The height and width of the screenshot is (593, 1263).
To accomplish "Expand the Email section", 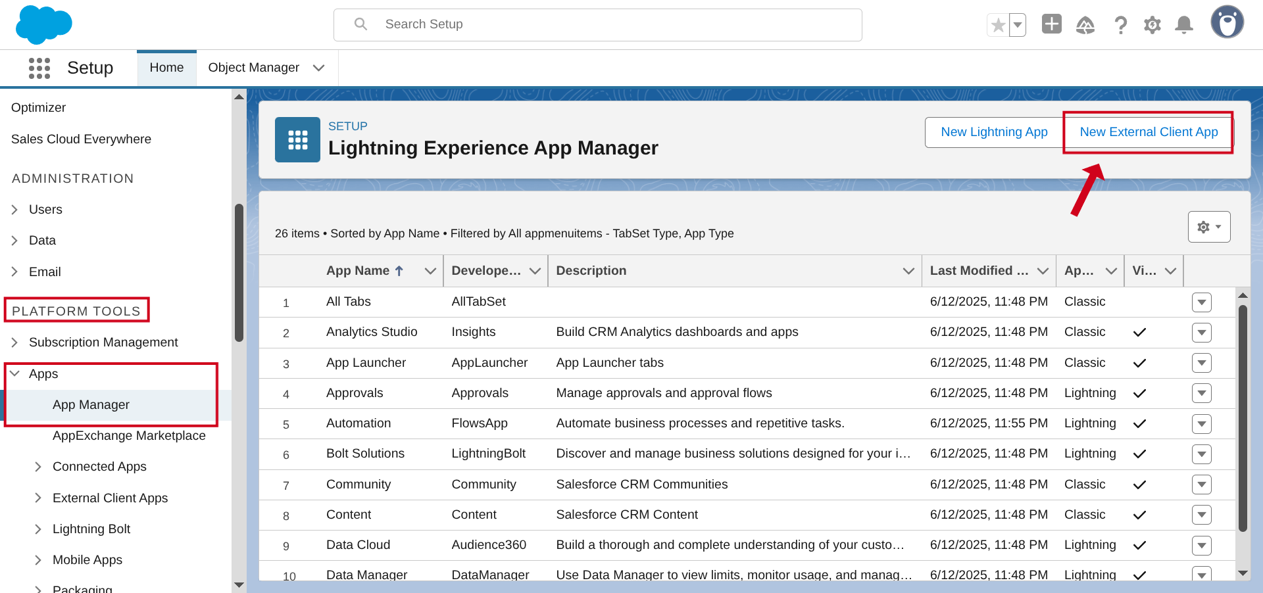I will [14, 272].
